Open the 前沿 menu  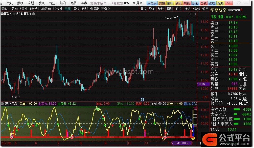pos(63,3)
